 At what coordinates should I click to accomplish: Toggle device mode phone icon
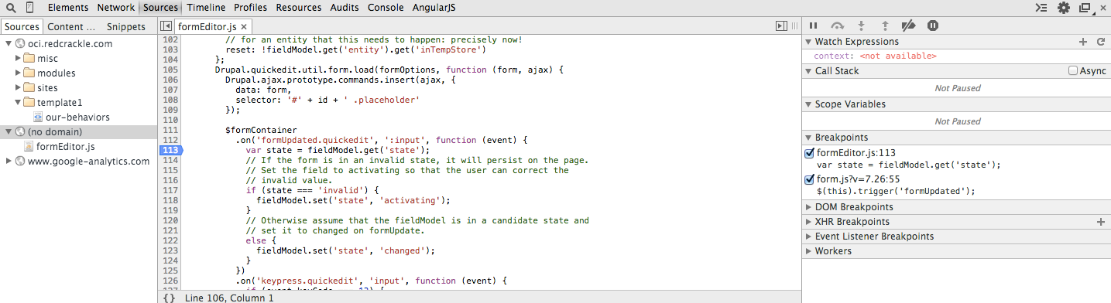29,8
